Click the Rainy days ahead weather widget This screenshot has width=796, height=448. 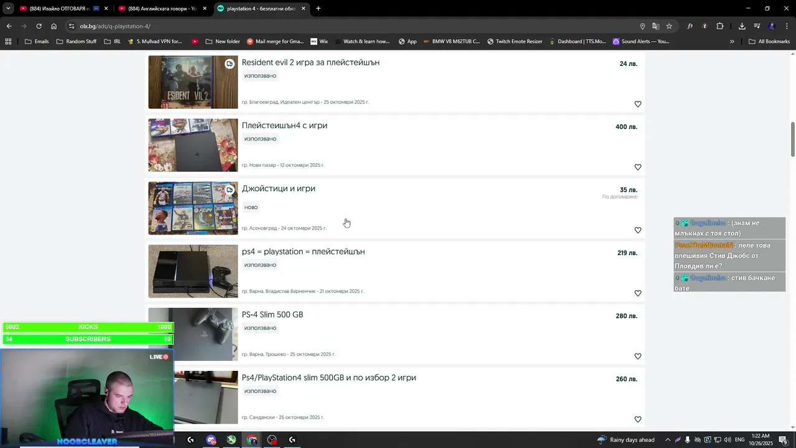(x=626, y=440)
